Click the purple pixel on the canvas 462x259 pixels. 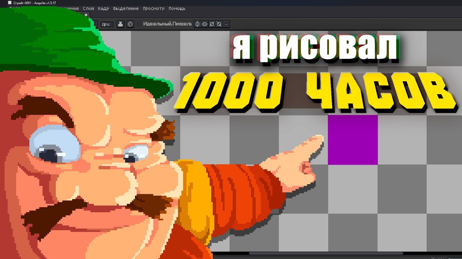353,140
